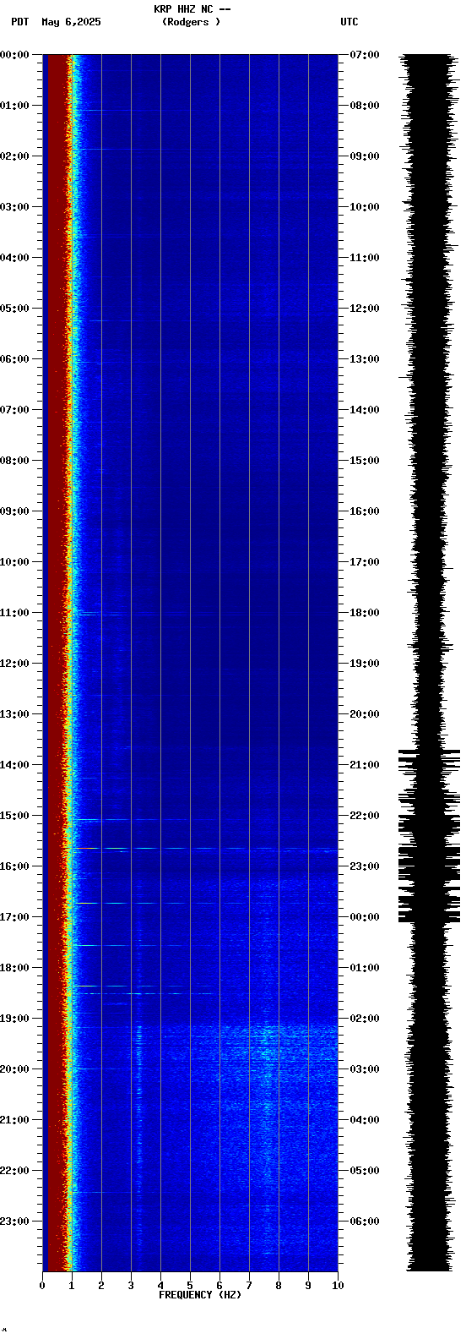Click the 5 Hz frequency tick label
Screen dimensions: 466x1339
[190, 1286]
